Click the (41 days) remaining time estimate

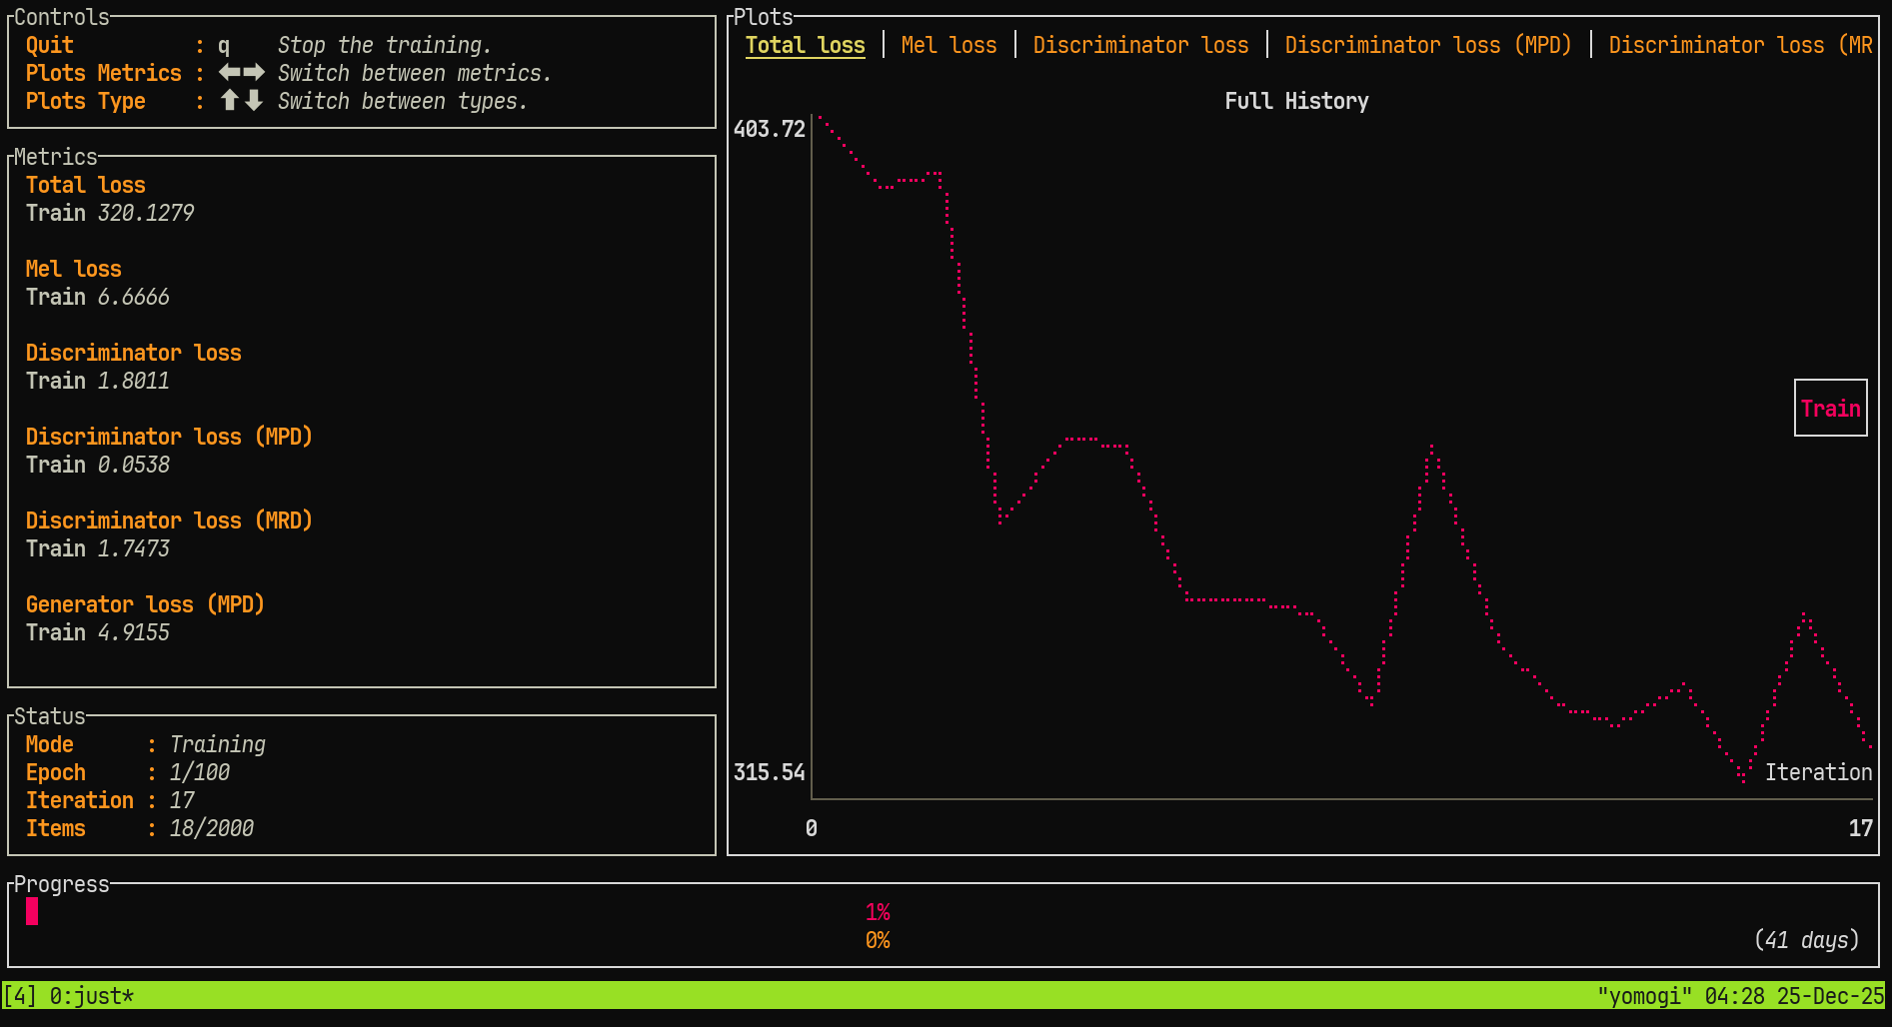pos(1807,940)
